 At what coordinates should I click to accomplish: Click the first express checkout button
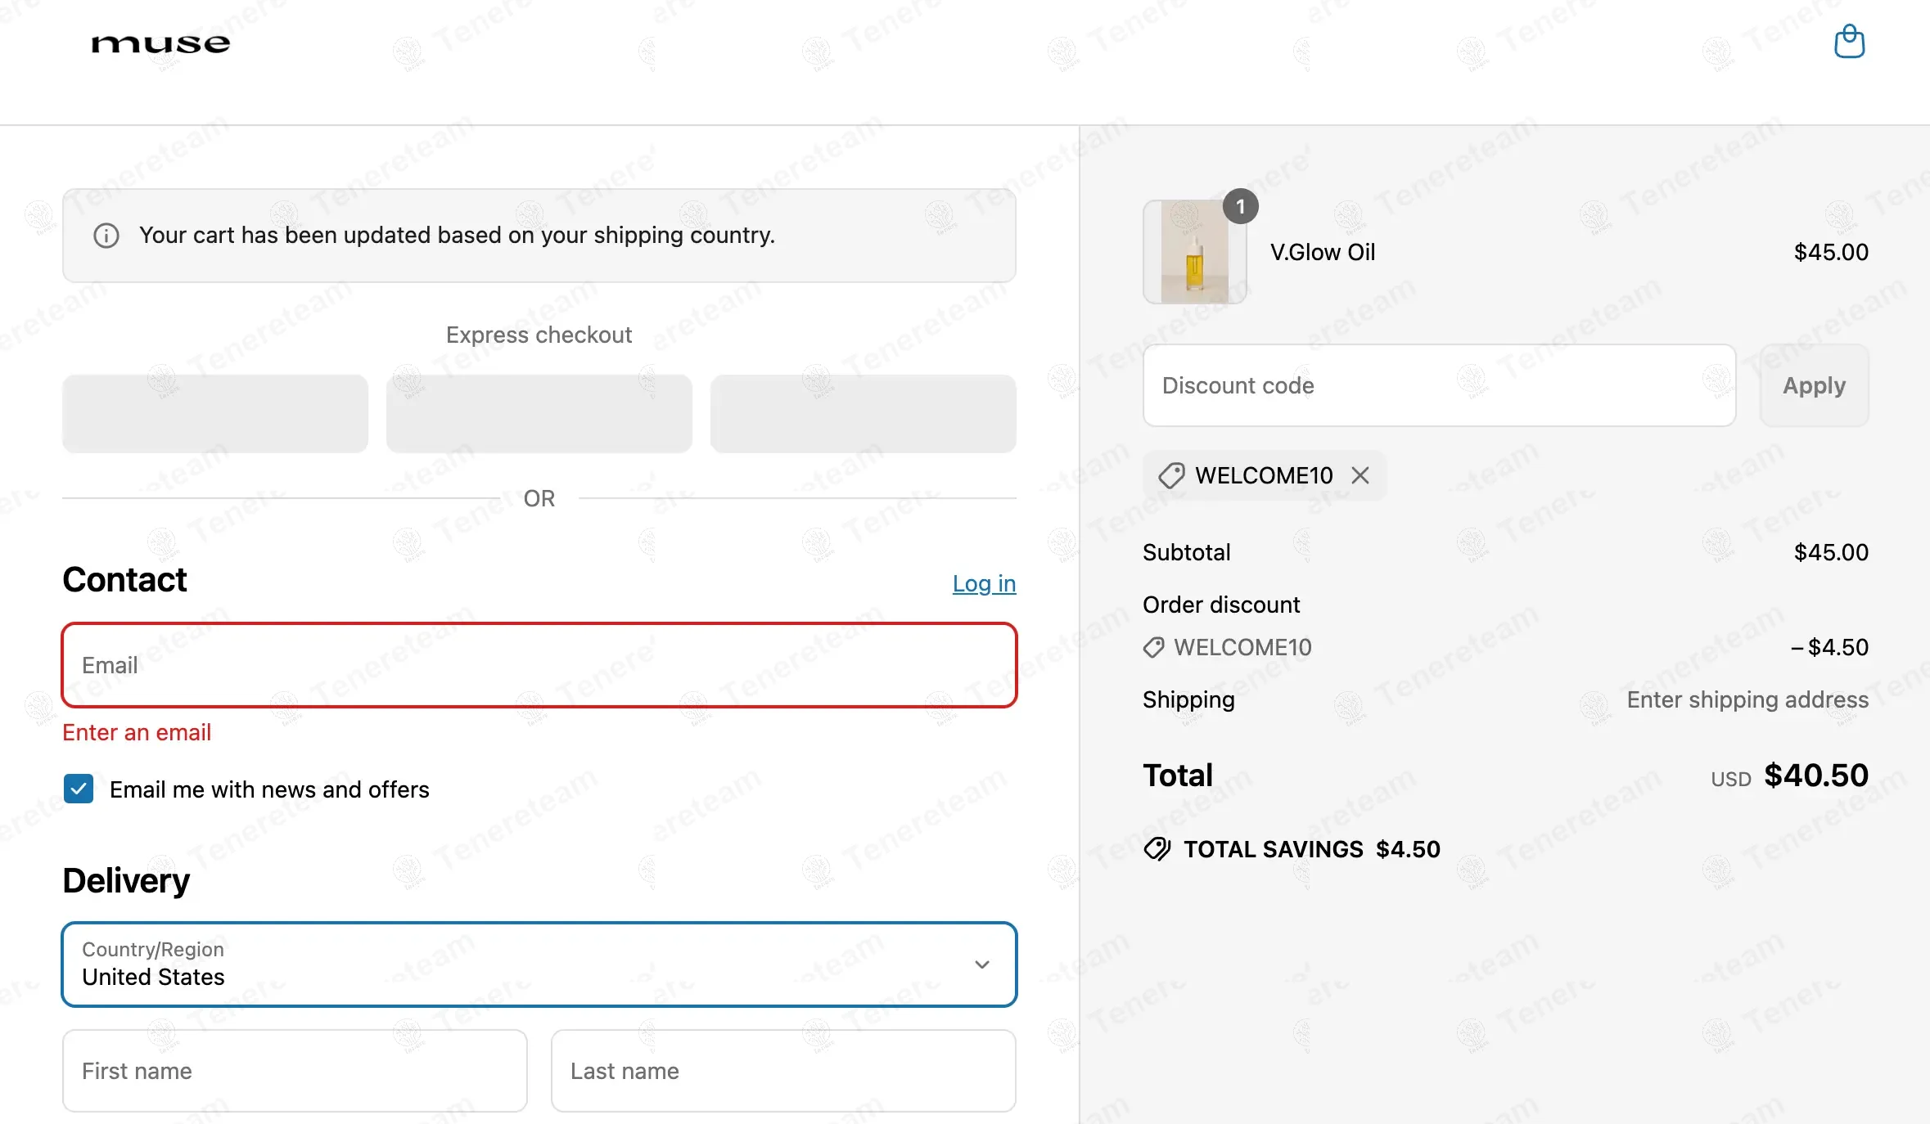[215, 414]
